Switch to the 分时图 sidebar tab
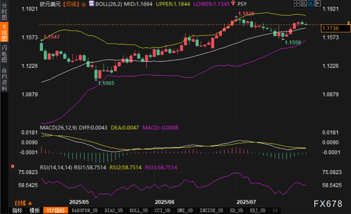 [4, 12]
